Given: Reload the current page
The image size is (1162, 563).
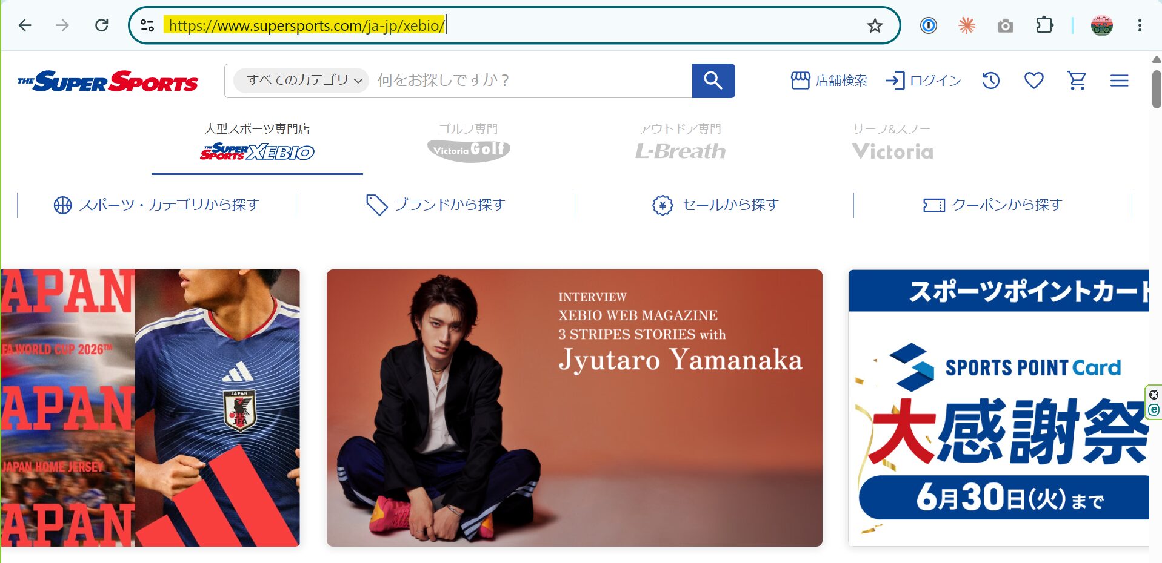Looking at the screenshot, I should (x=101, y=25).
